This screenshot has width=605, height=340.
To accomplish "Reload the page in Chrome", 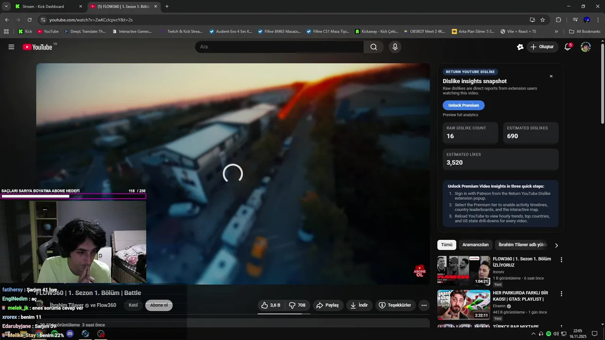I will click(29, 20).
